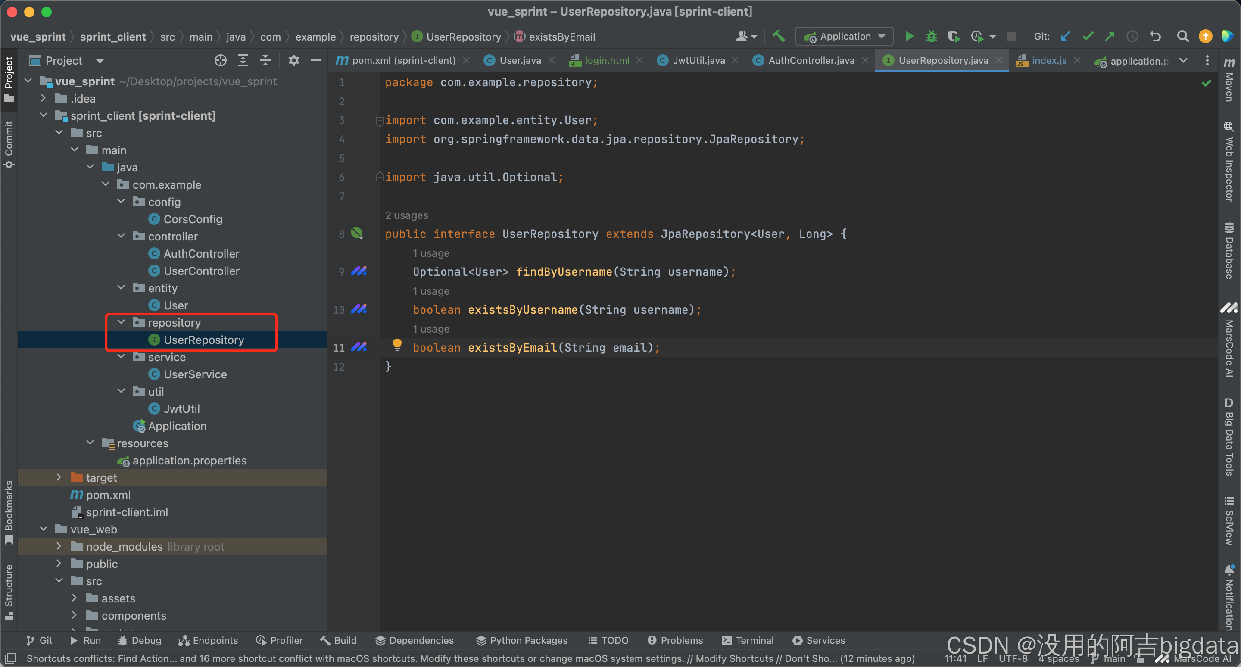
Task: Click the green Run Application button
Action: (909, 37)
